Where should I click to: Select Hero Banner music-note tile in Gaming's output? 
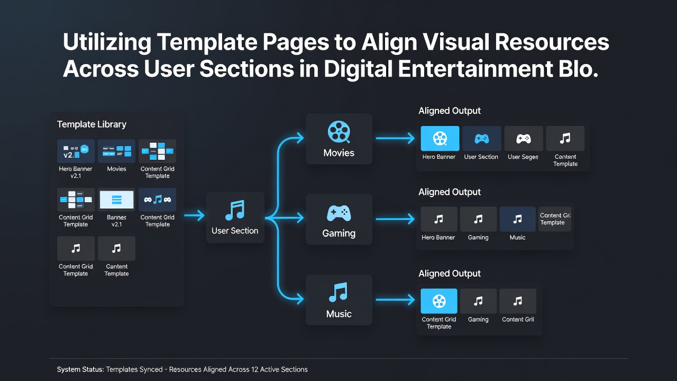[438, 219]
